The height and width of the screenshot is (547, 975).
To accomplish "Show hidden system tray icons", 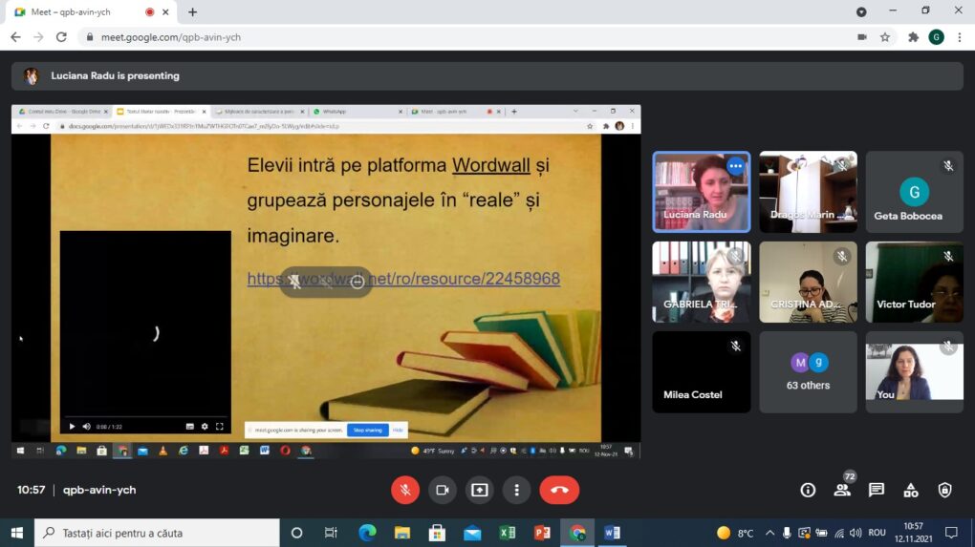I will coord(769,533).
